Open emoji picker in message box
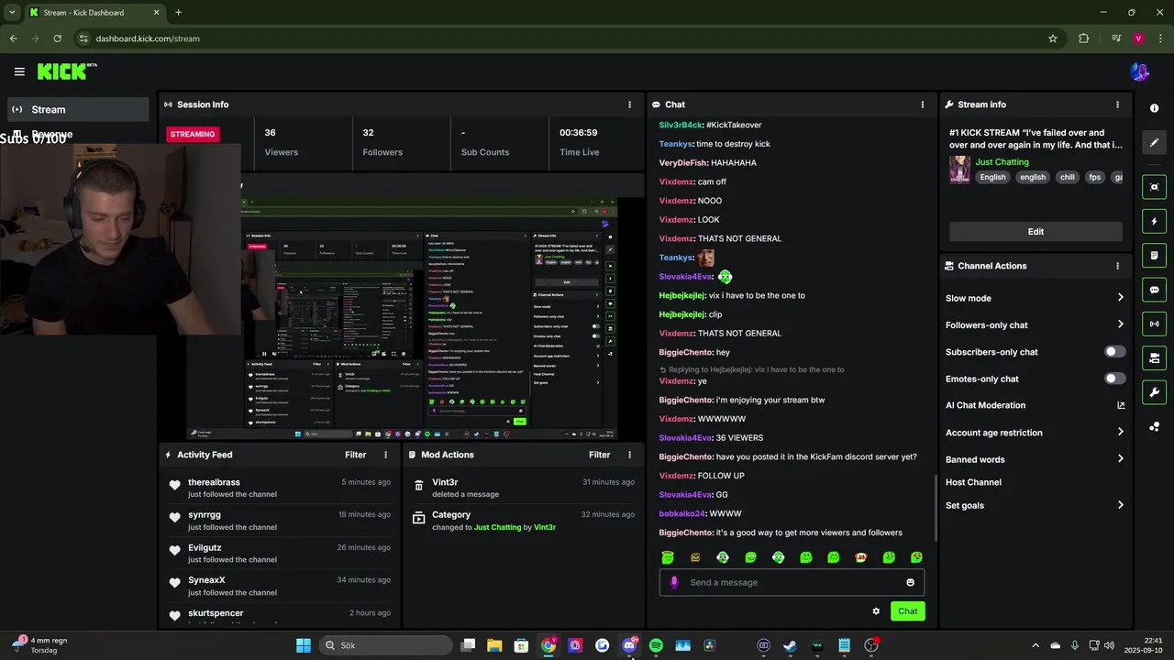 [x=910, y=582]
